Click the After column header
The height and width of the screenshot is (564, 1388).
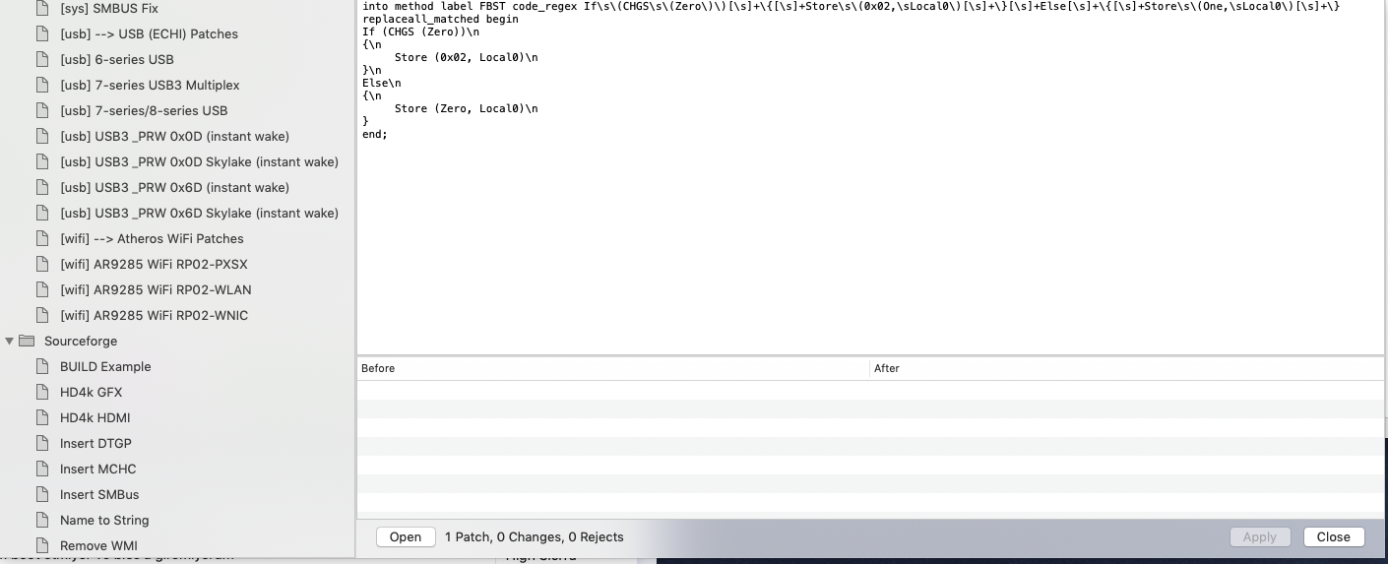[1122, 368]
